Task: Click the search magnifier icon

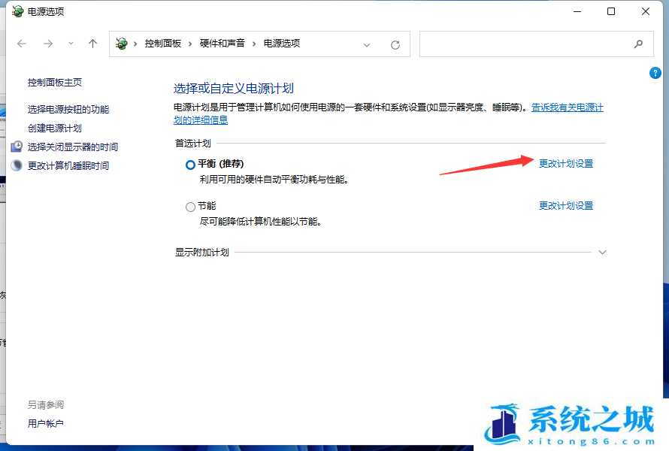Action: click(x=638, y=44)
